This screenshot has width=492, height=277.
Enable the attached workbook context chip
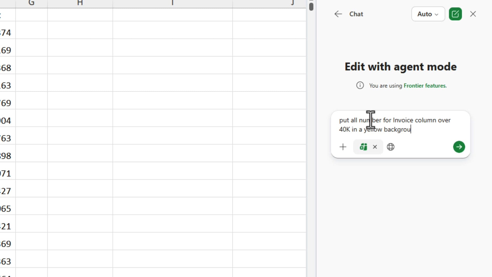pos(368,147)
